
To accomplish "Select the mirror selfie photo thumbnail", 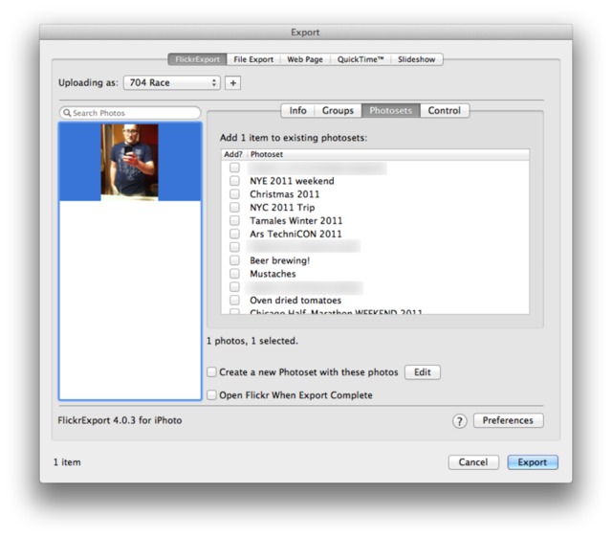I will pyautogui.click(x=130, y=161).
